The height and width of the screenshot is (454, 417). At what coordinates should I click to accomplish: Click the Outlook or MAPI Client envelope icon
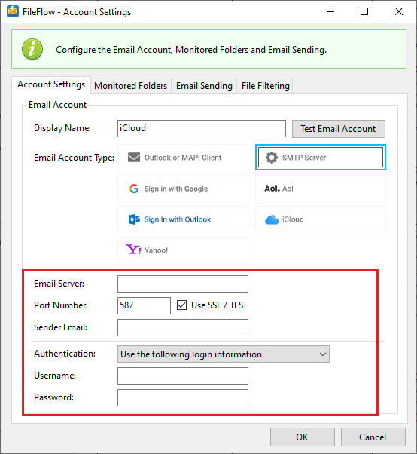coord(134,158)
